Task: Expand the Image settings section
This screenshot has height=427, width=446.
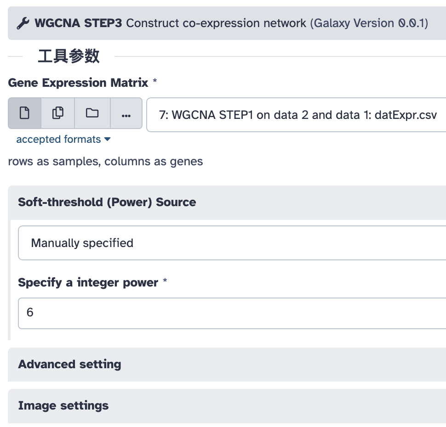Action: [63, 406]
